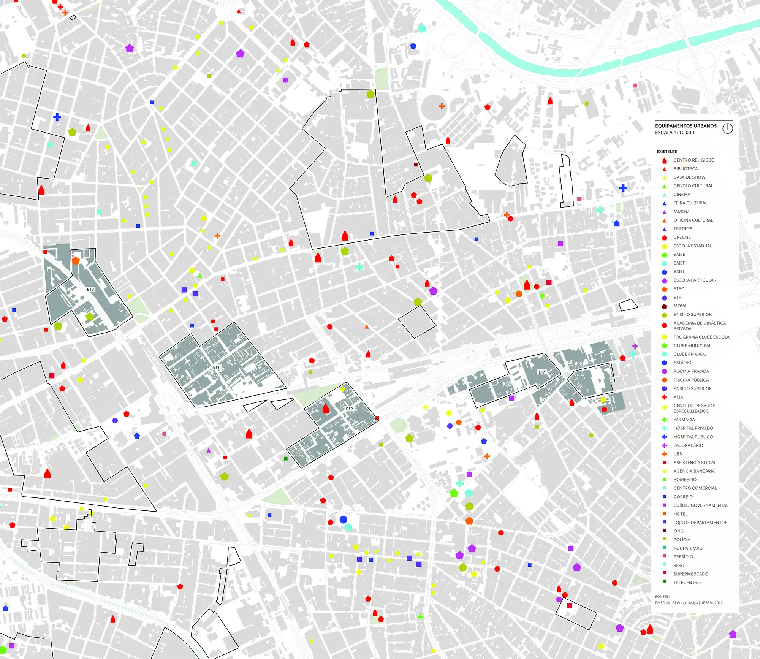Click the yellow triangle Casa de Show symbol
760x659 pixels.
[664, 177]
